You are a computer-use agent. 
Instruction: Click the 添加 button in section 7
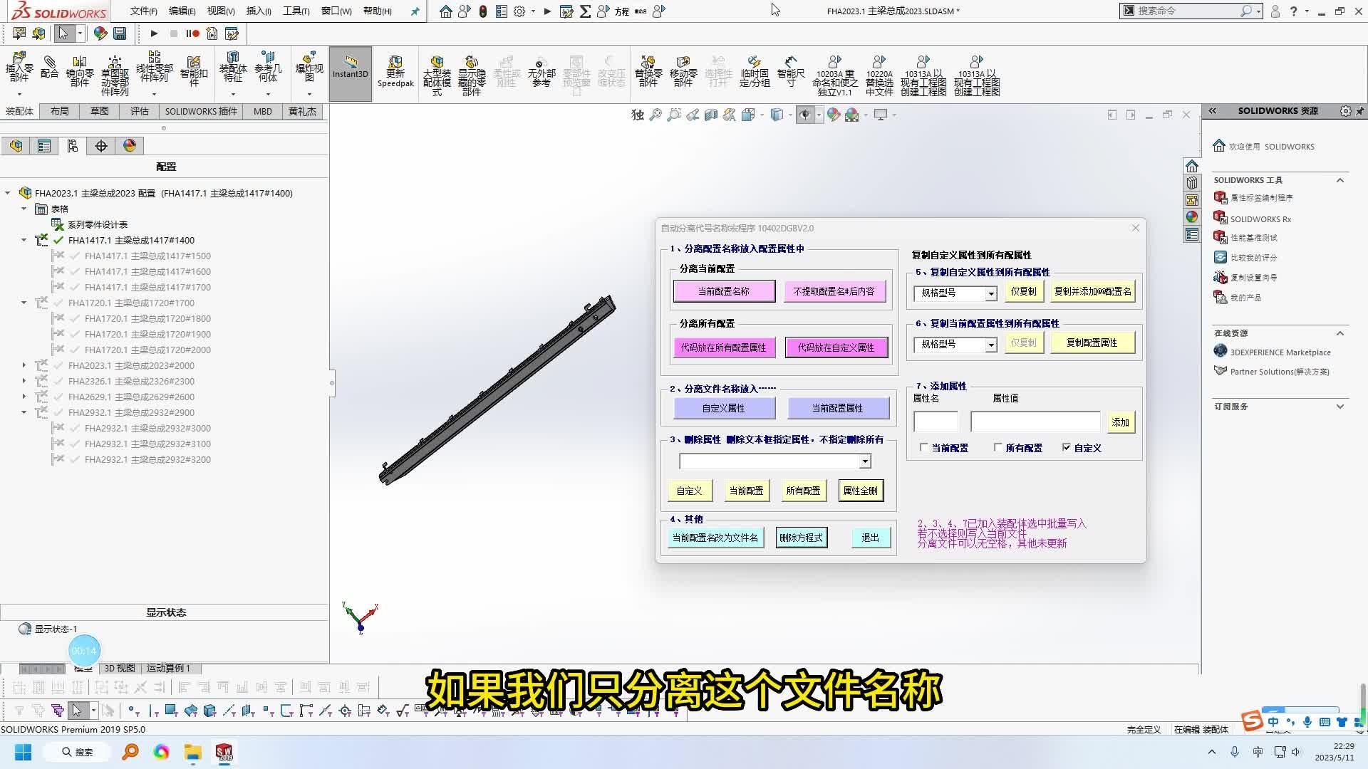[x=1120, y=422]
